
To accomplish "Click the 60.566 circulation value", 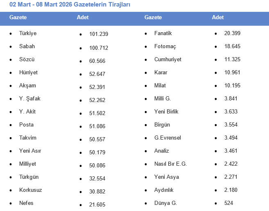I will [97, 60].
